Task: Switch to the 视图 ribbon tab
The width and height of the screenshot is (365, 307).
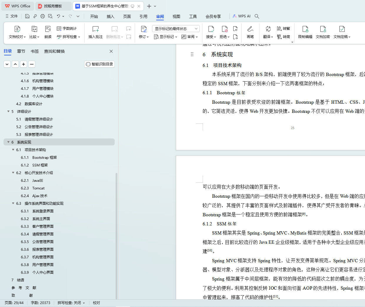Action: point(176,16)
